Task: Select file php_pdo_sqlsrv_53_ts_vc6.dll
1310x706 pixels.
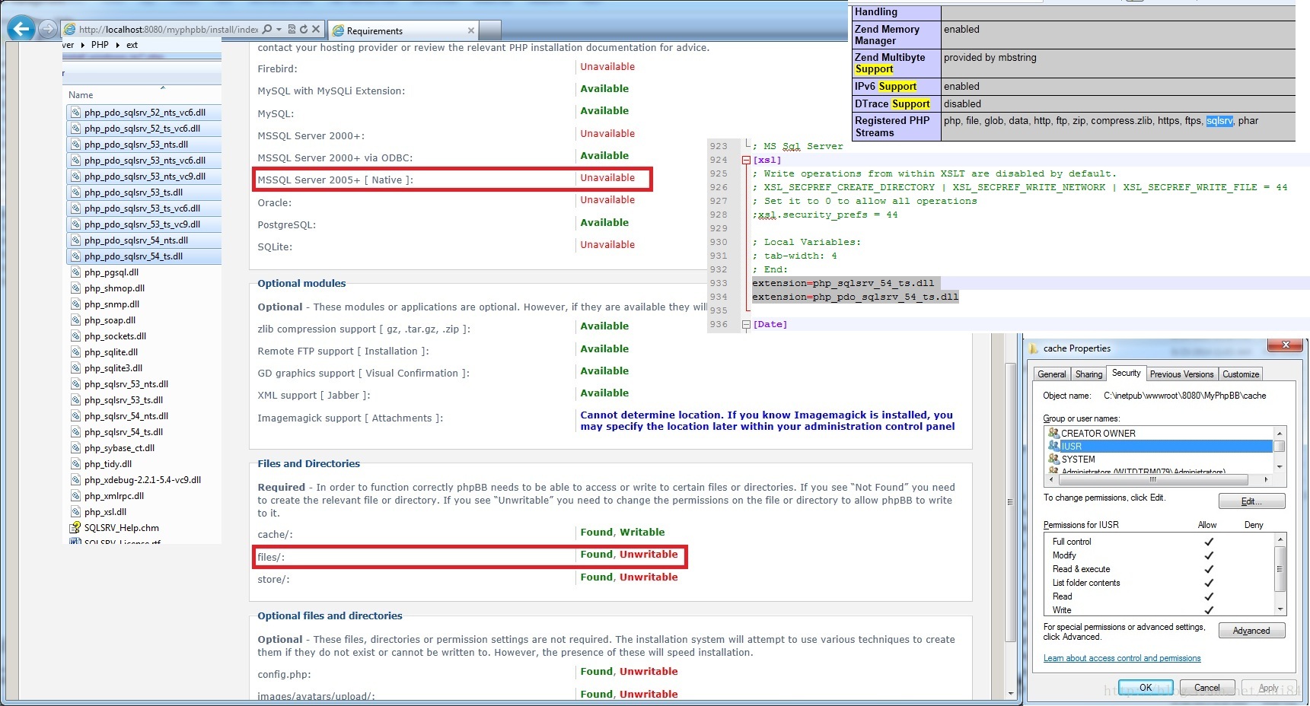Action: 144,208
